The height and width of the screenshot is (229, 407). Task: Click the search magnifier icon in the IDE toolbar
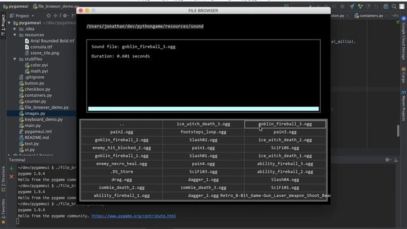coord(394,6)
